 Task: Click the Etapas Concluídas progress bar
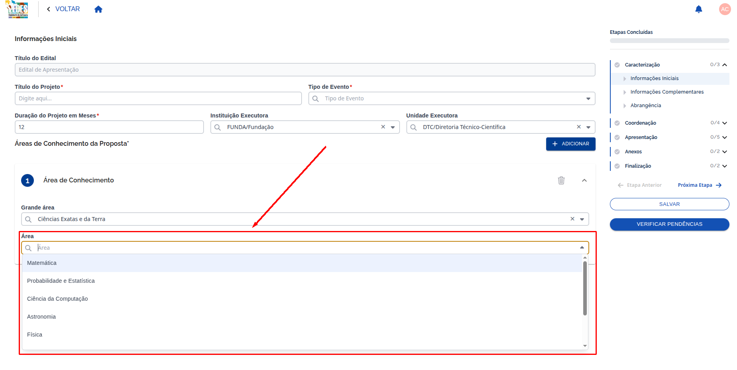tap(669, 41)
